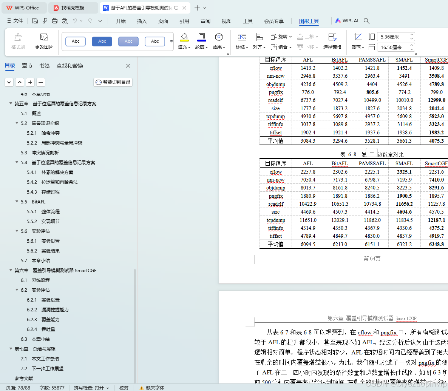This screenshot has height=391, width=448.
Task: Toggle 拼写检查 spell check in status bar
Action: tap(91, 388)
